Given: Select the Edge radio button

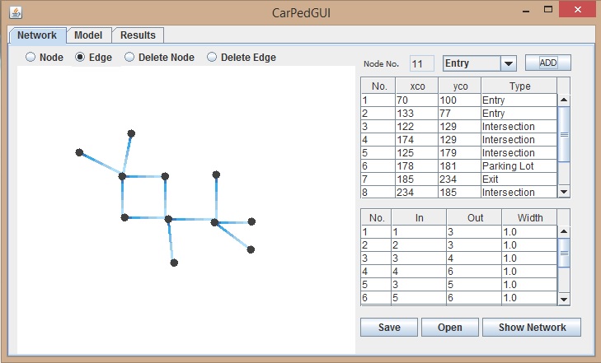Looking at the screenshot, I should click(81, 58).
